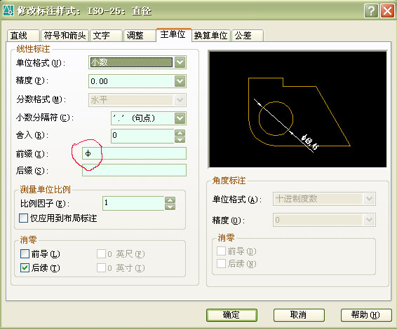Open the 调整 tab

(140, 36)
